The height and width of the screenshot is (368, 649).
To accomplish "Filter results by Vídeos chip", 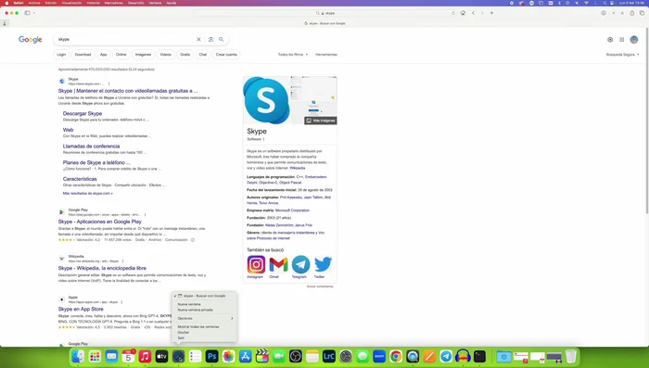I will tap(166, 55).
